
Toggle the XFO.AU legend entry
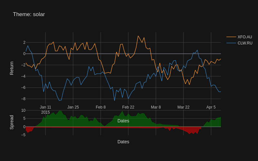[239, 37]
